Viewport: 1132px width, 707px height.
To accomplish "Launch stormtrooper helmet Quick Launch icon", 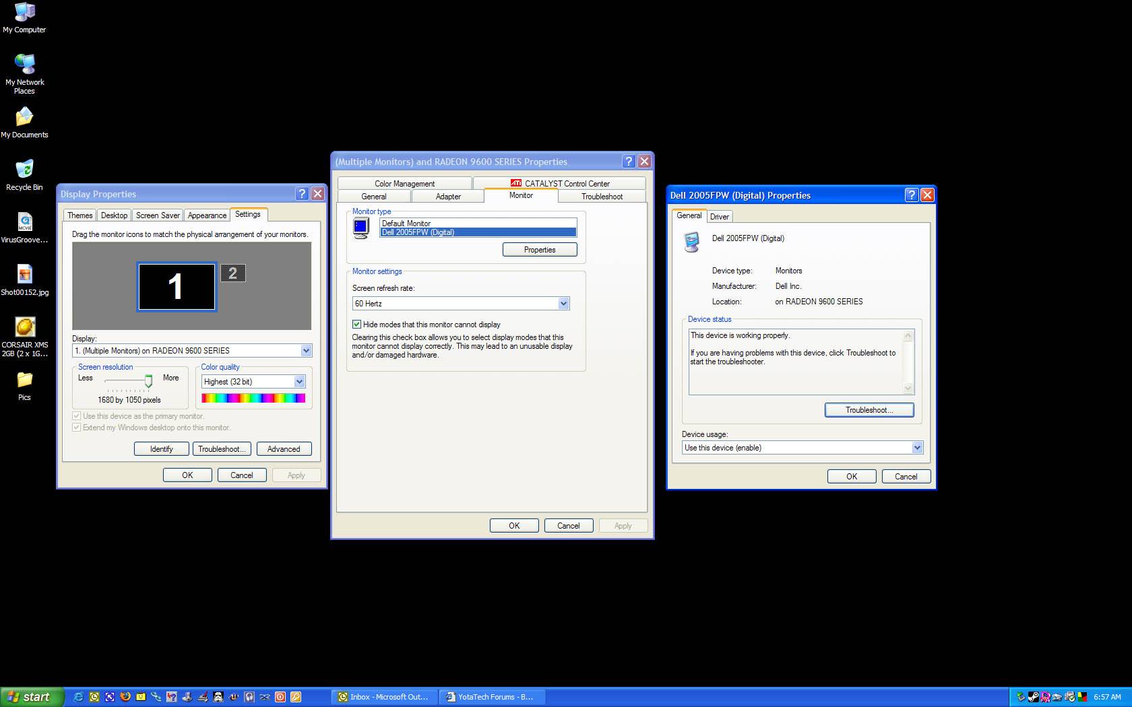I will tap(218, 697).
